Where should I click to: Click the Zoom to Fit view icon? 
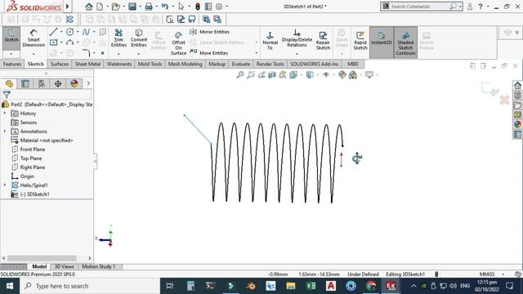(240, 75)
